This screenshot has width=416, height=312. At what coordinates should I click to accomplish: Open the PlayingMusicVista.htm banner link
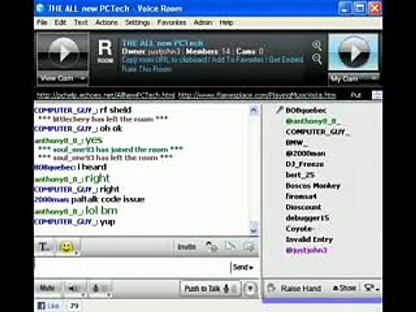point(257,95)
